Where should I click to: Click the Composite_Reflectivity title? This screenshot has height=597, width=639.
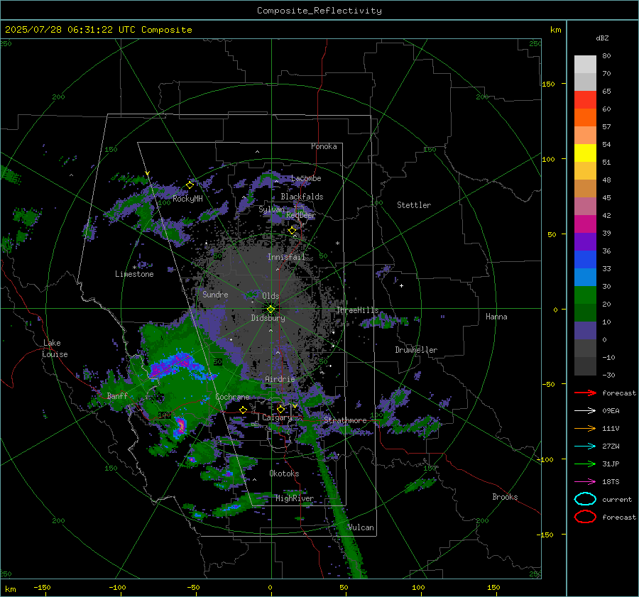[x=319, y=11]
